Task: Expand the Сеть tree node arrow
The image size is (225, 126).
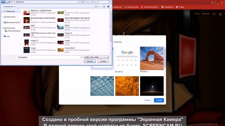Action: tap(2, 36)
